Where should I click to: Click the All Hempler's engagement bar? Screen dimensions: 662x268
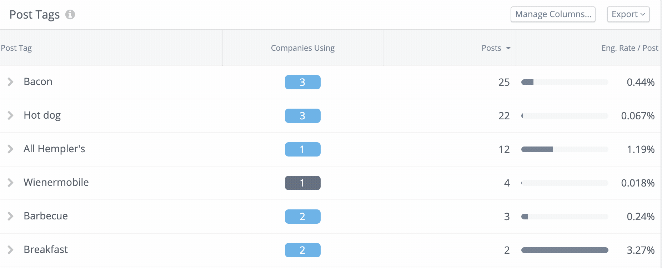pyautogui.click(x=565, y=149)
